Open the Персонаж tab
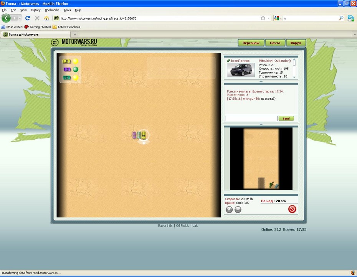 pos(251,43)
